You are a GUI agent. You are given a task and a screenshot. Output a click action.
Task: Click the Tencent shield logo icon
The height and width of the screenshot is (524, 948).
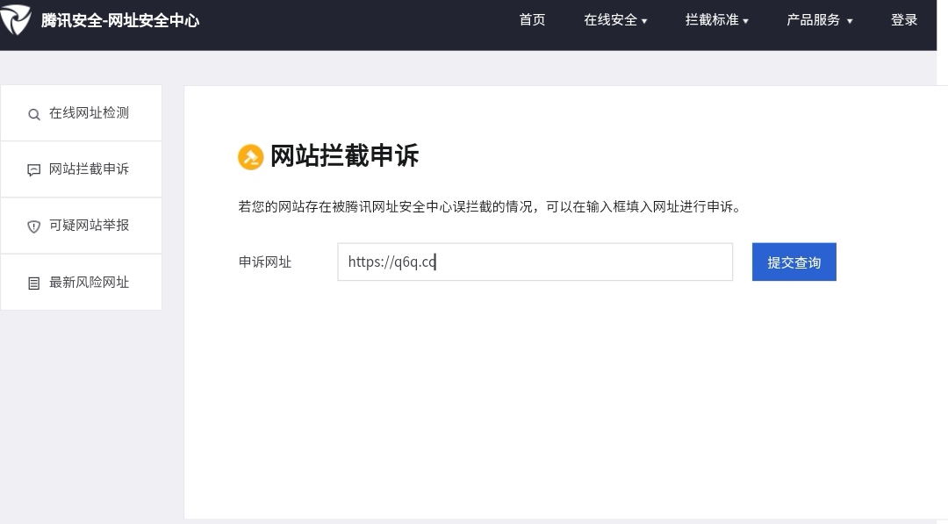coord(16,19)
